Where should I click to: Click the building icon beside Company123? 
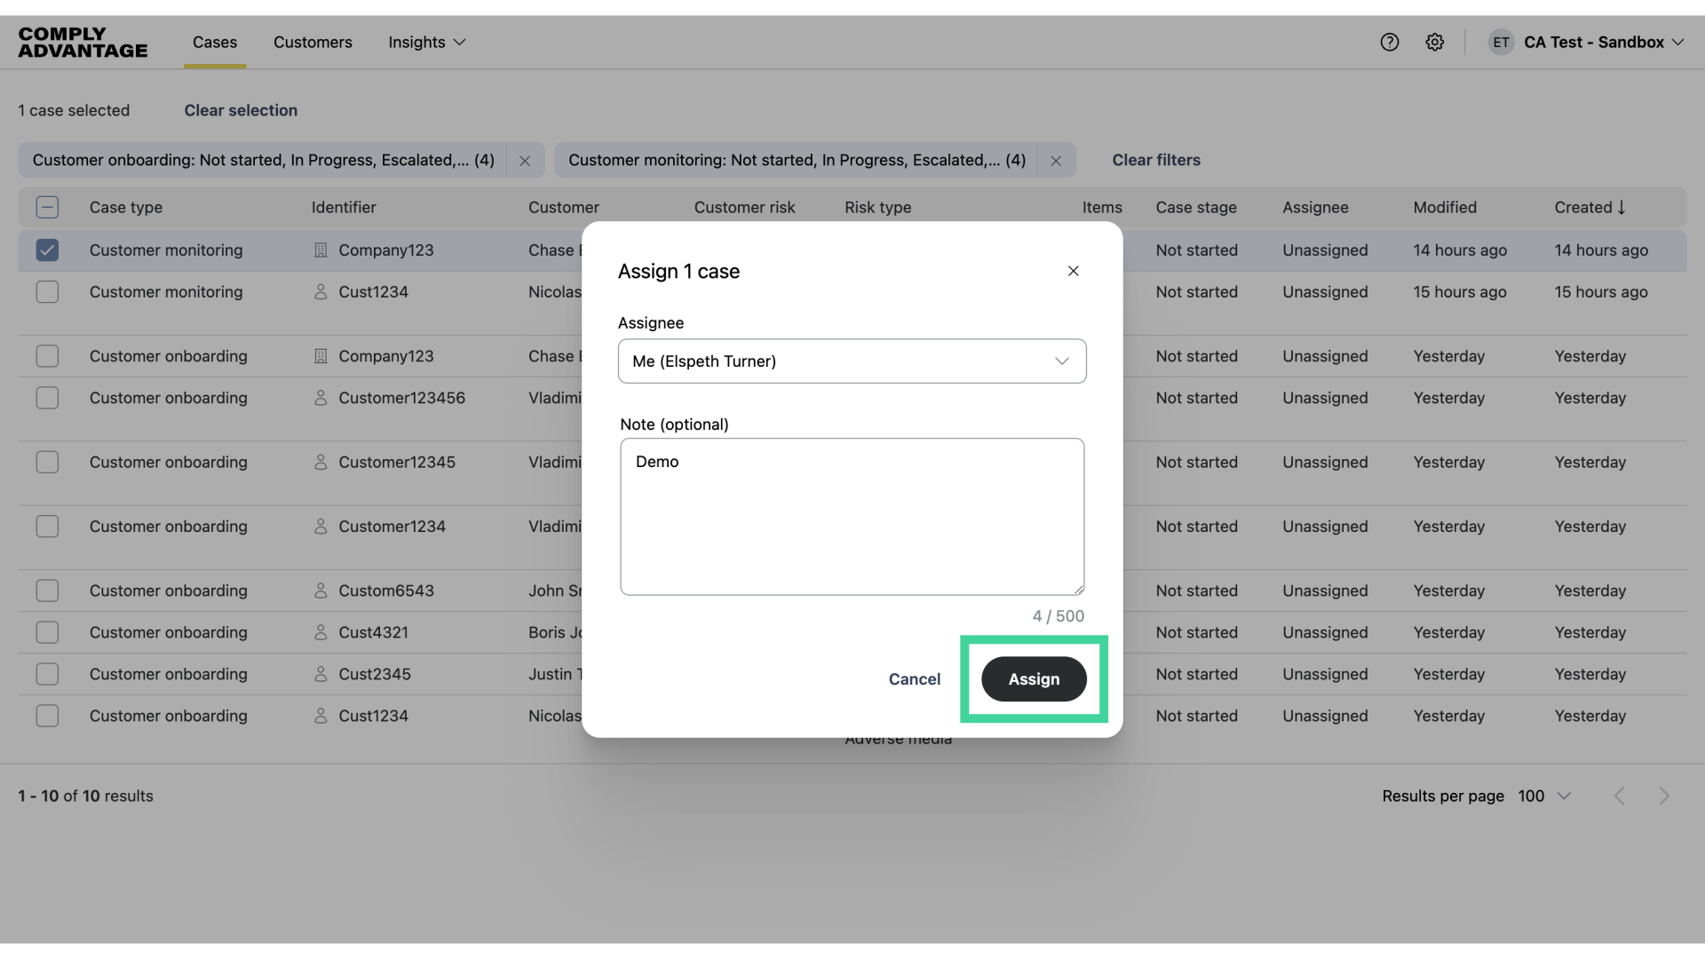(321, 250)
